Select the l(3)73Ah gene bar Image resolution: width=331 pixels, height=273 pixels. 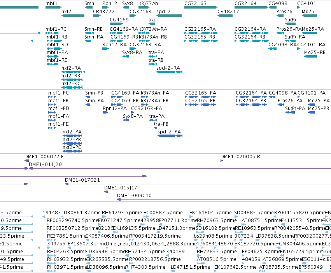coord(144,7)
